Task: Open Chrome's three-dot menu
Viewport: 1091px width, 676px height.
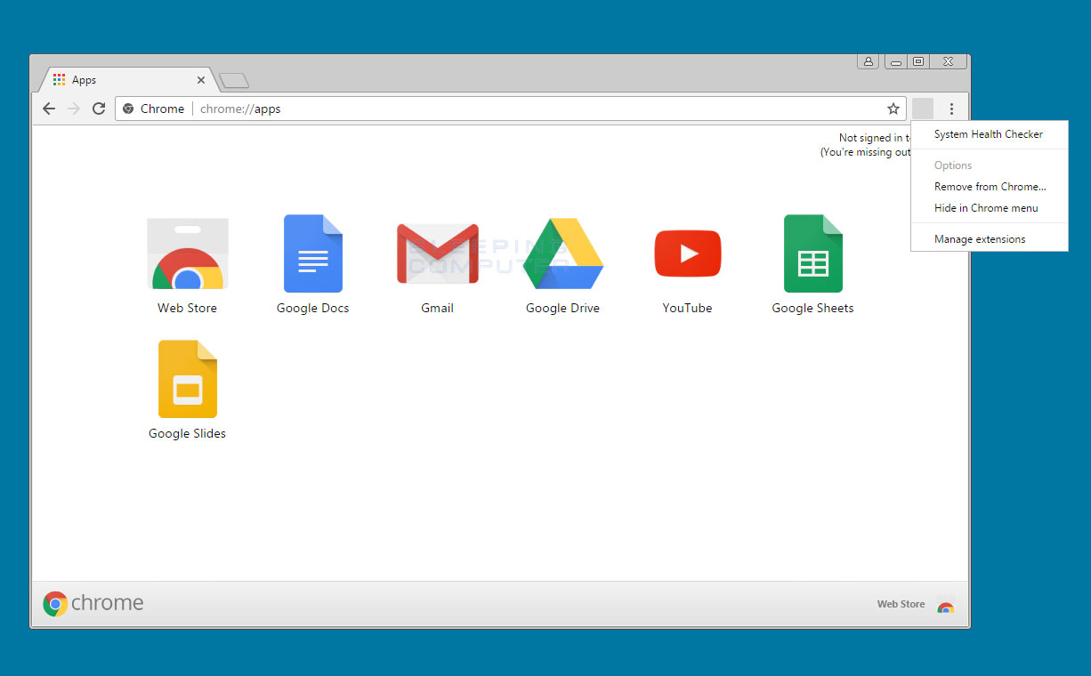Action: click(951, 109)
